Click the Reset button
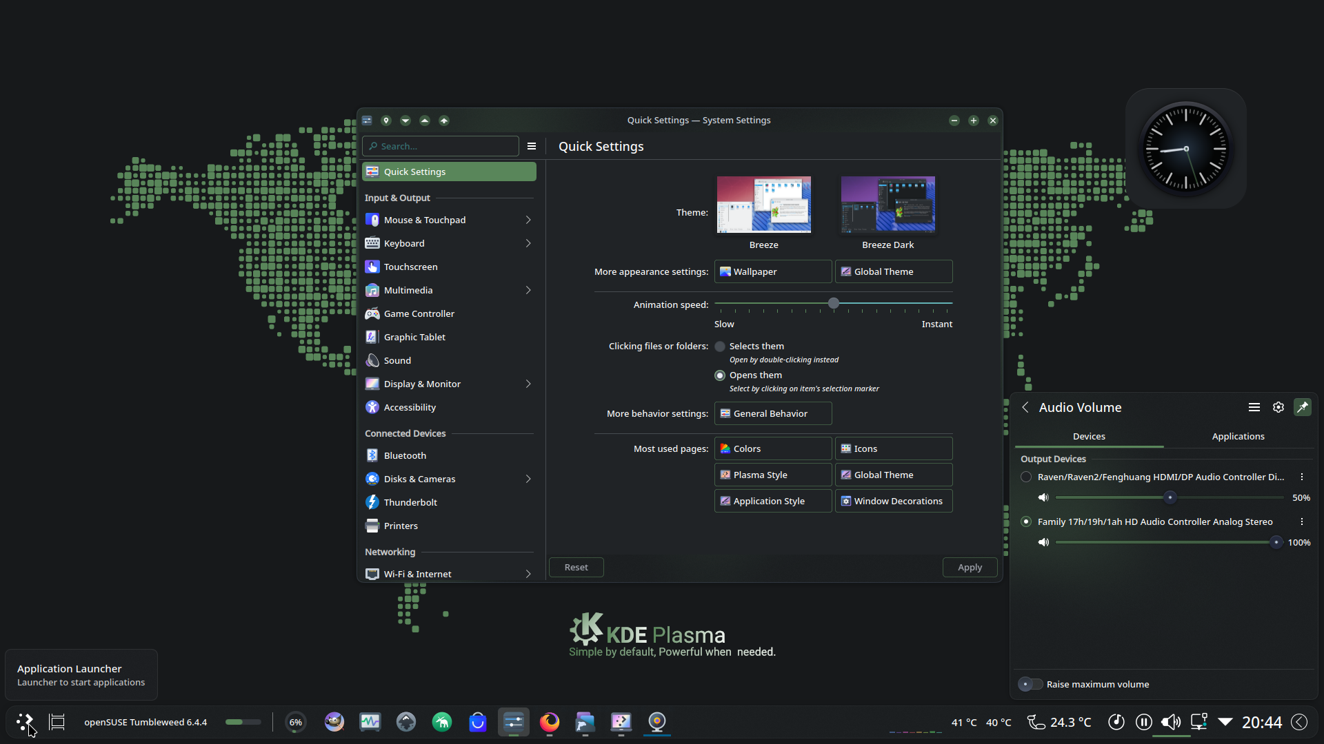Viewport: 1324px width, 744px height. click(x=576, y=568)
